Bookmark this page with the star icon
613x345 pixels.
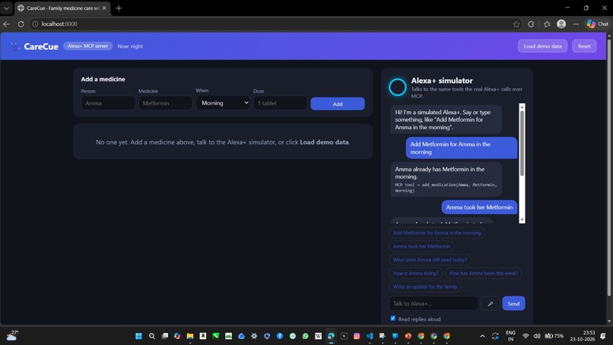[516, 24]
